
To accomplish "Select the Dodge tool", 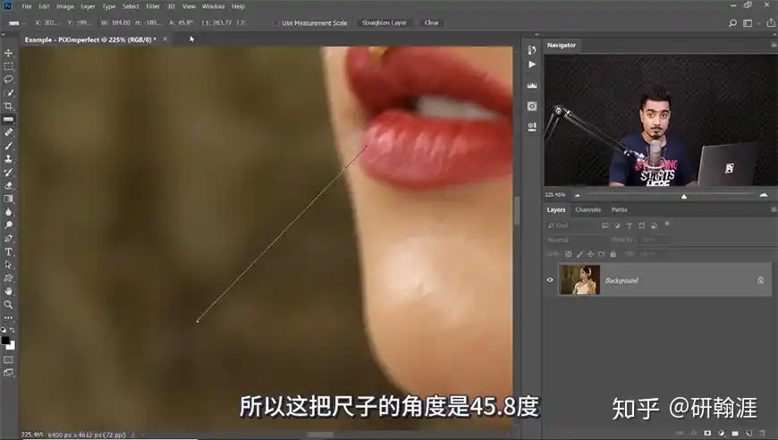I will point(8,225).
